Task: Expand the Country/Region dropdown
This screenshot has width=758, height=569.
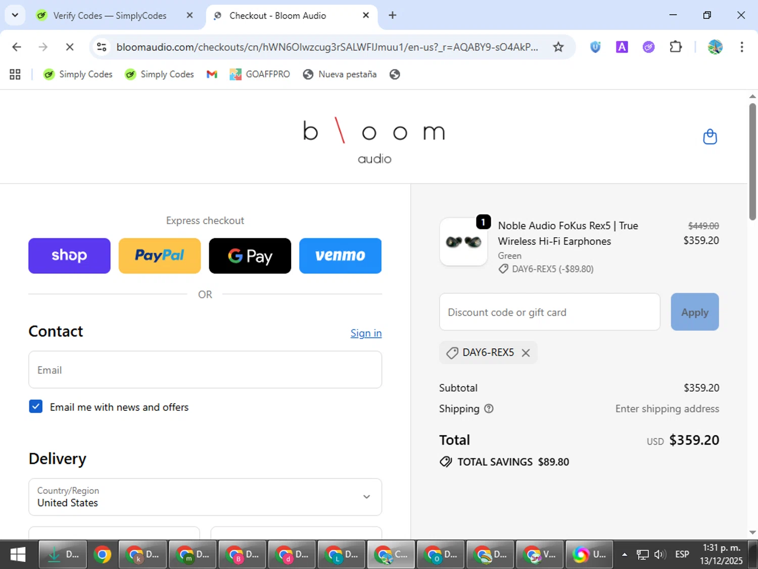Action: (x=205, y=497)
